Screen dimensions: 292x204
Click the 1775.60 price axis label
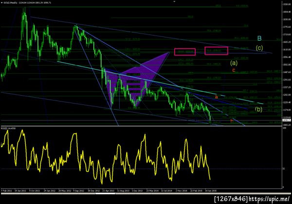pos(287,27)
